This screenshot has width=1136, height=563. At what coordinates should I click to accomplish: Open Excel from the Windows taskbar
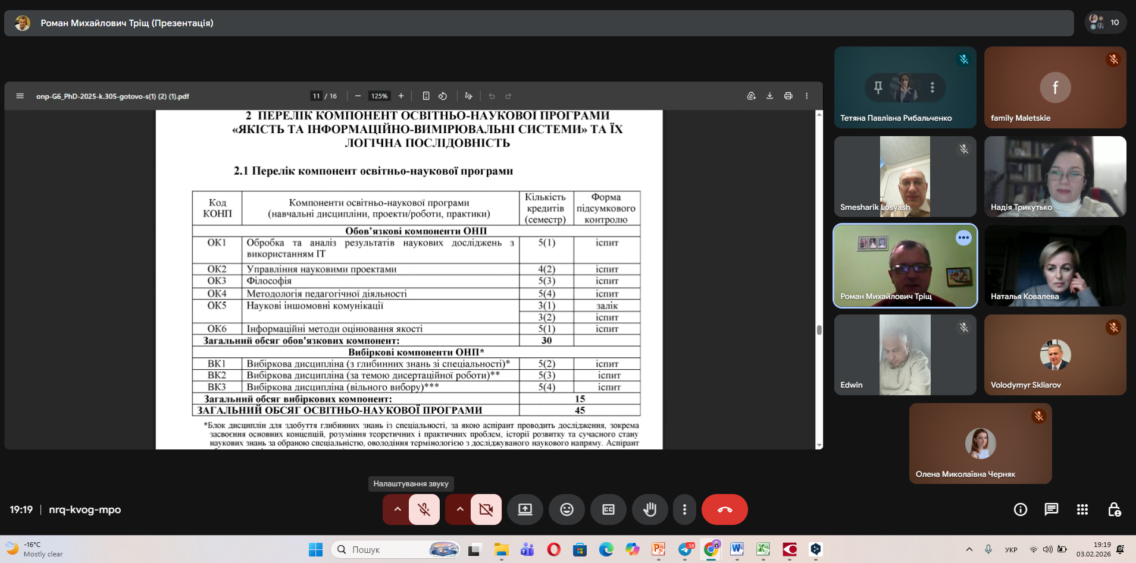pyautogui.click(x=763, y=549)
